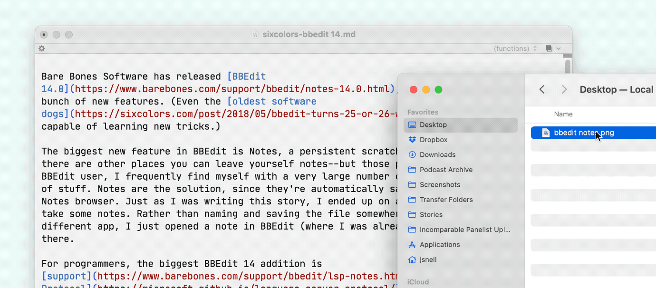
Task: Click the line 'capable of learning new tricks.)'
Action: click(131, 126)
